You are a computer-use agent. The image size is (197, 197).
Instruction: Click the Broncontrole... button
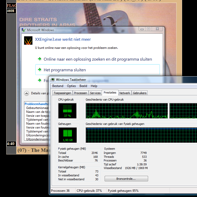click(x=126, y=179)
